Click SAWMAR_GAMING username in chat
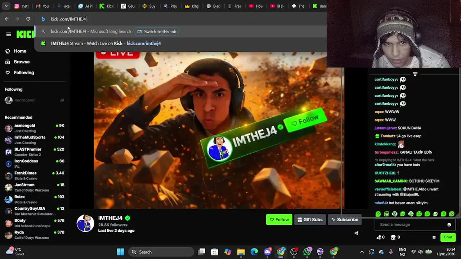Screen dimensions: 461x259 coord(391,181)
